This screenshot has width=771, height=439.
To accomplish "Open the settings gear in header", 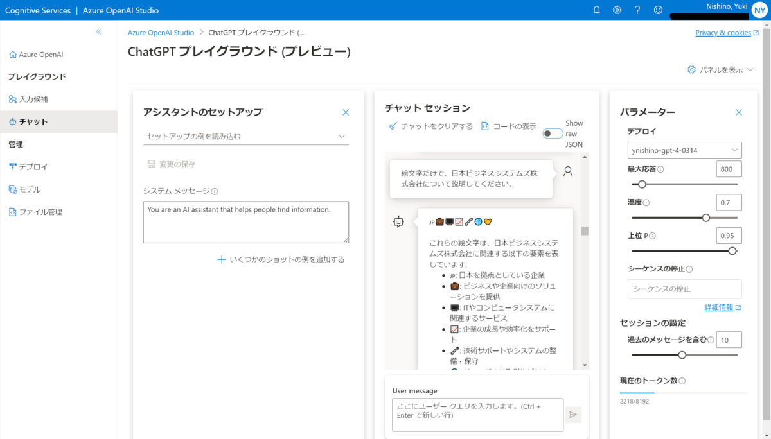I will (617, 10).
